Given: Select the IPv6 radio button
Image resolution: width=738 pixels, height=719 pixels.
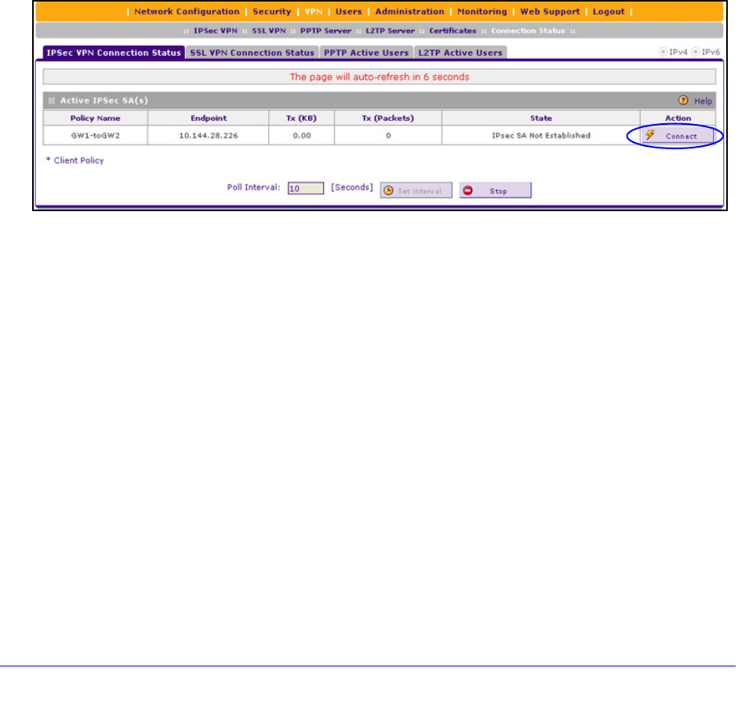Looking at the screenshot, I should tap(695, 51).
